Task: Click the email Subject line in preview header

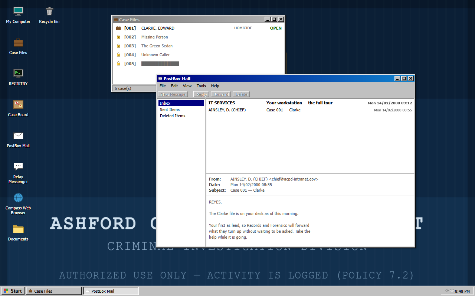Action: click(x=237, y=190)
